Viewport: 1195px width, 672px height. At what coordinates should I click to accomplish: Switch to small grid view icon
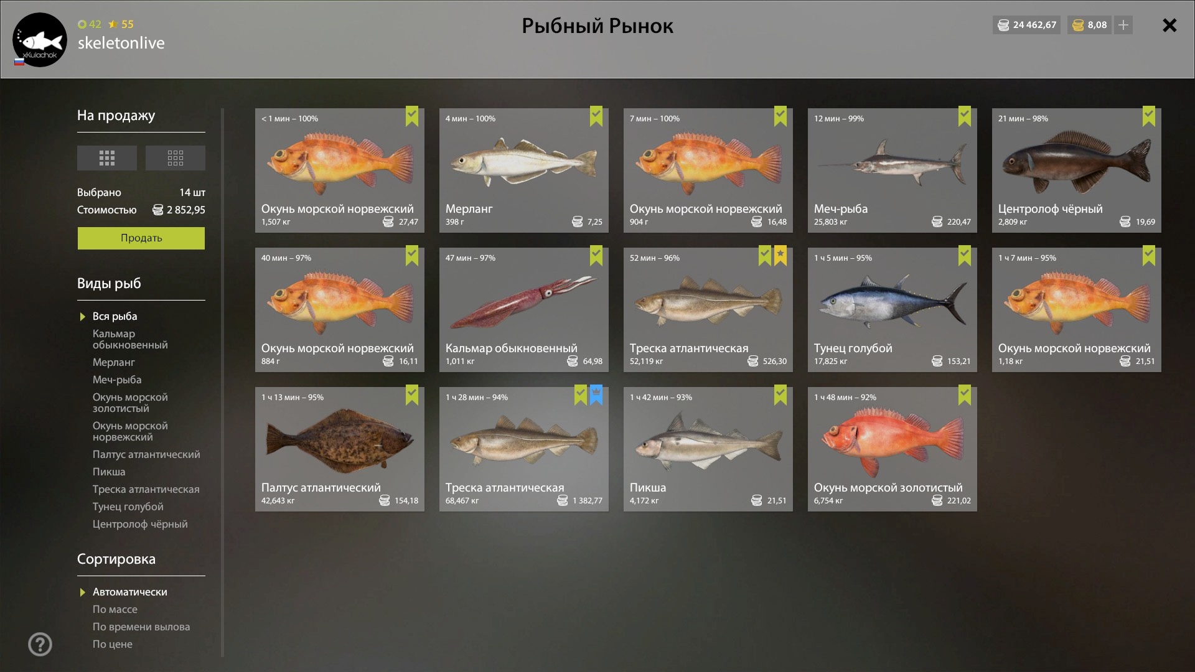(175, 158)
